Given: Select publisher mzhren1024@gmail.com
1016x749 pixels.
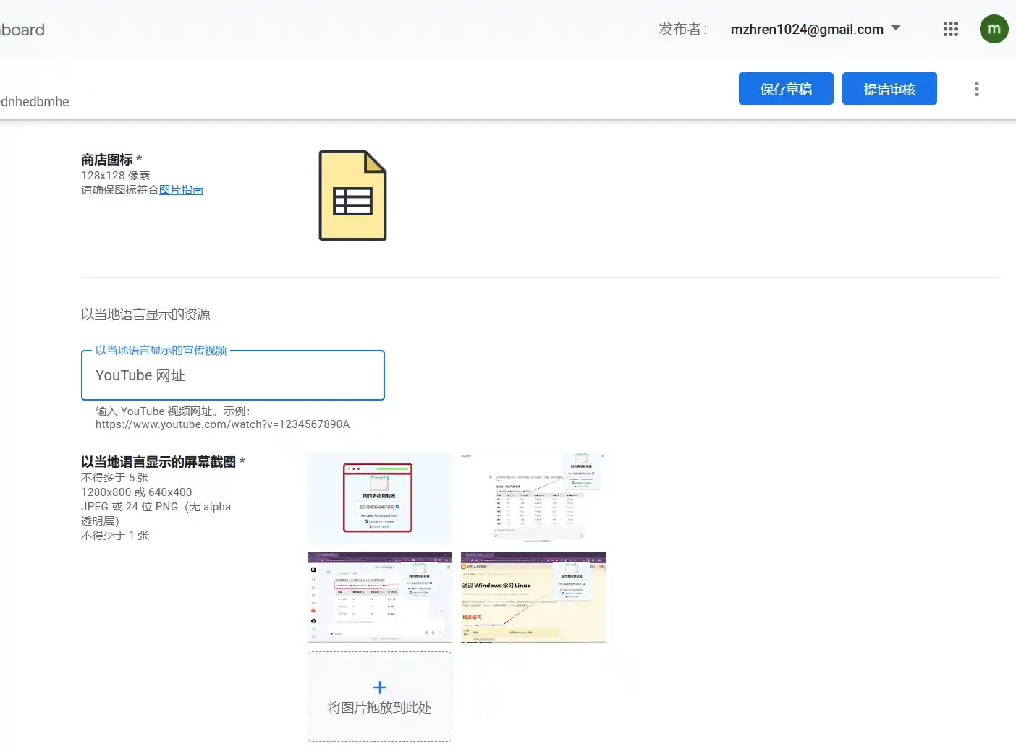Looking at the screenshot, I should 807,30.
